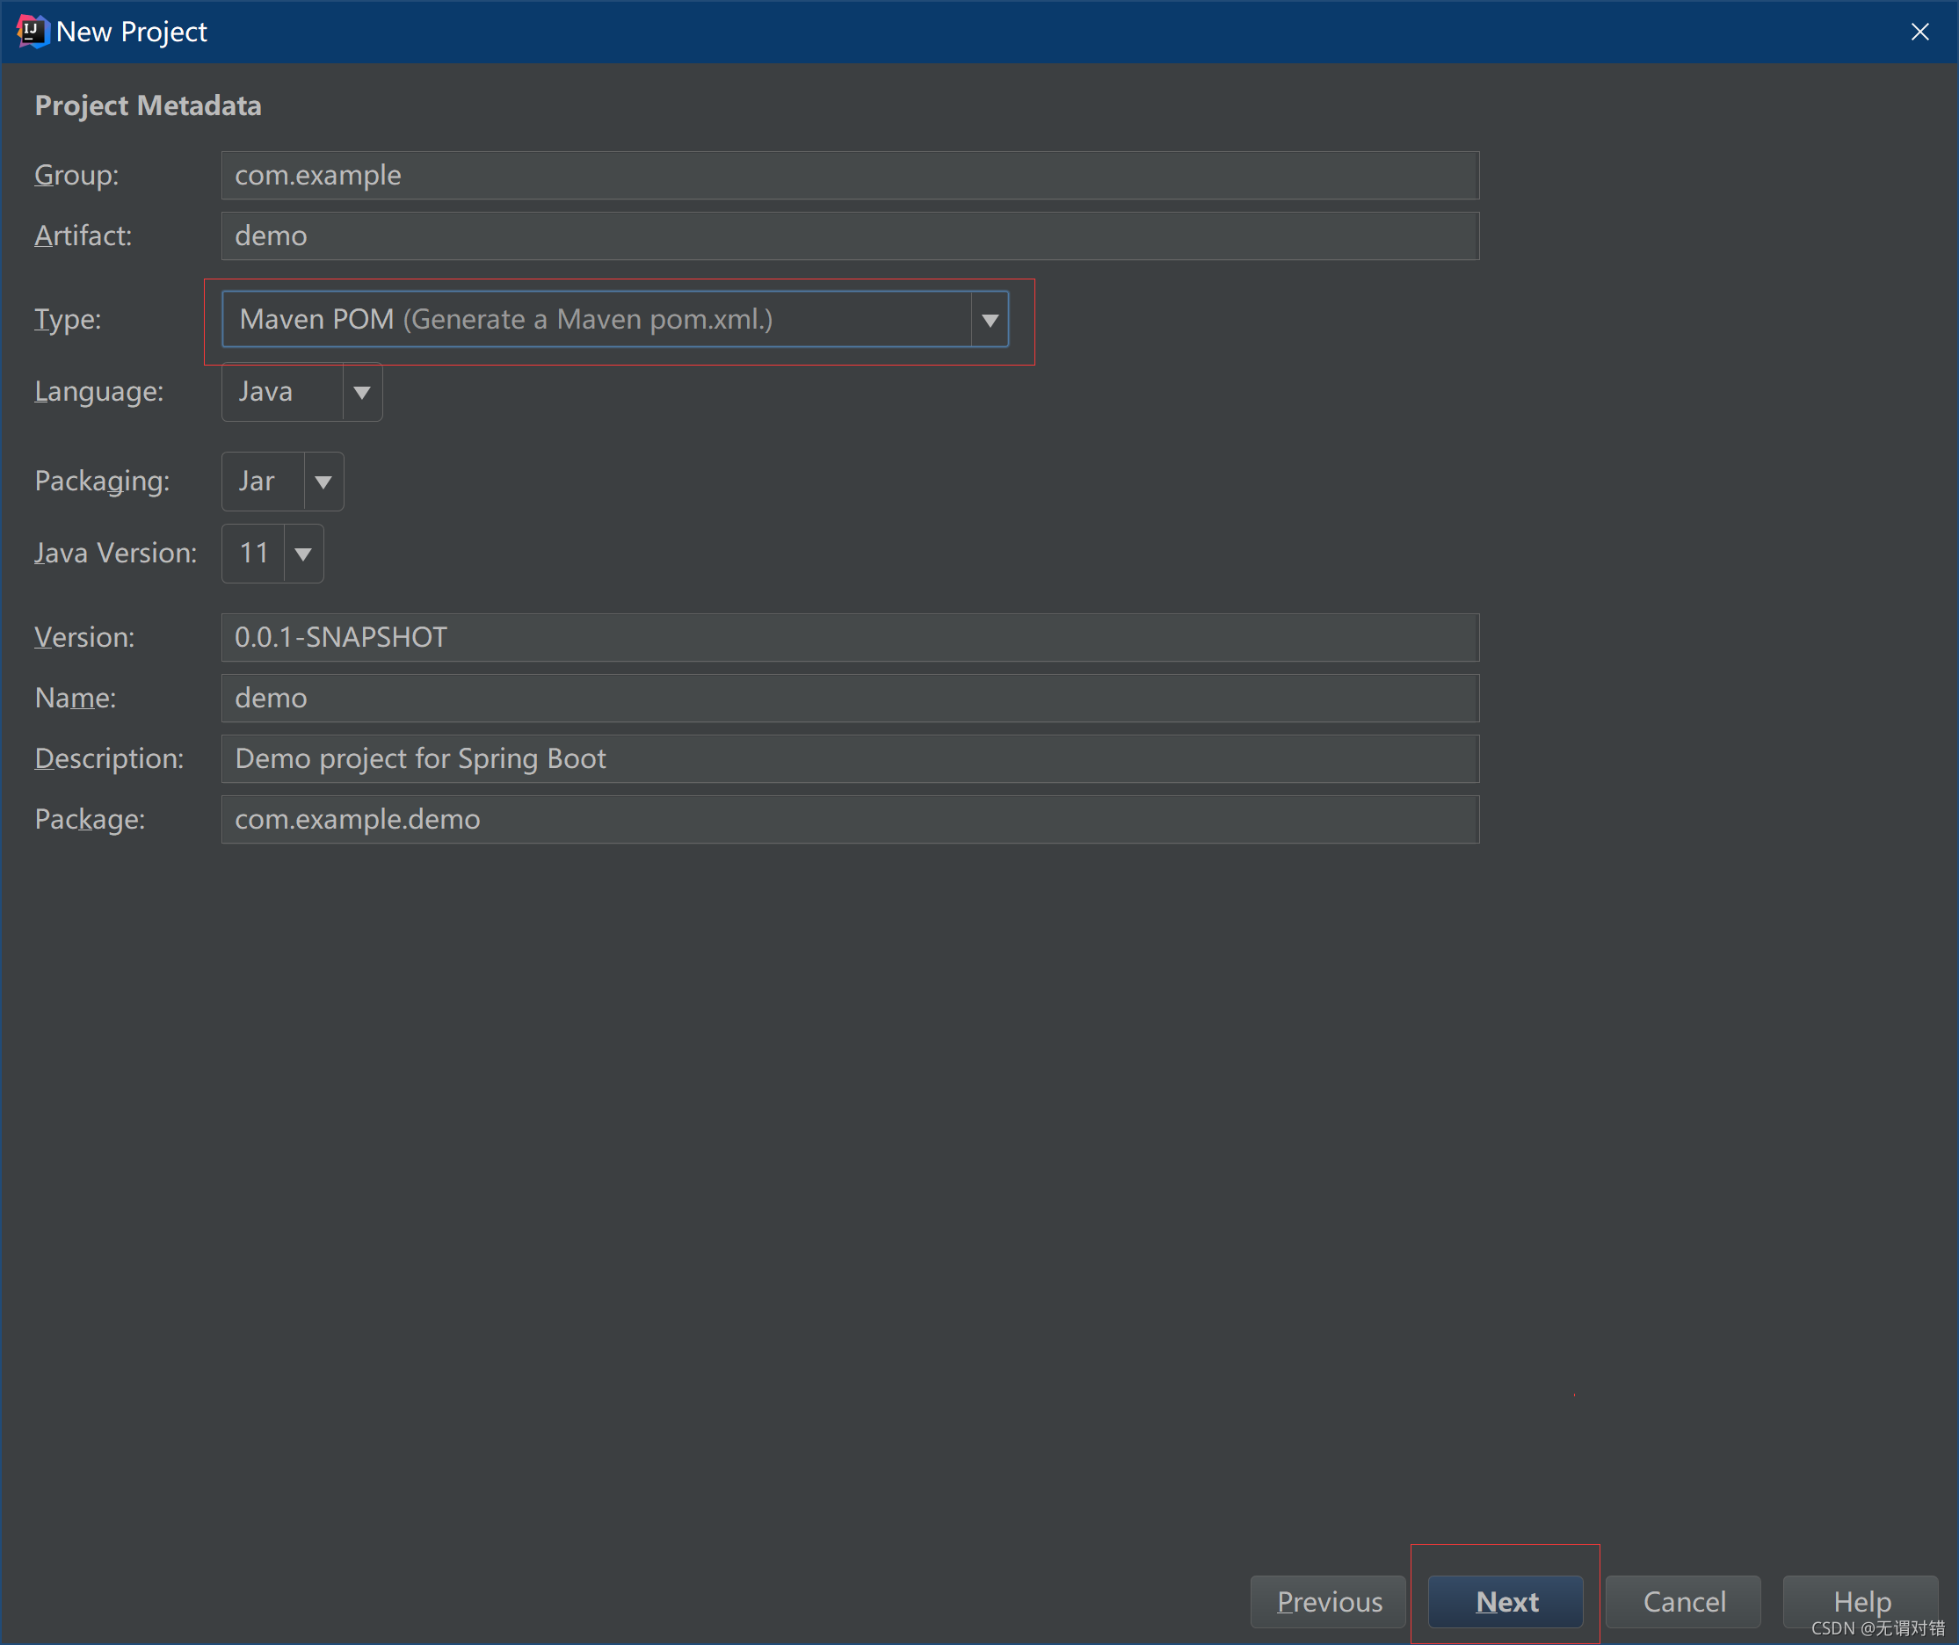Go to the next wizard step
This screenshot has width=1959, height=1645.
point(1506,1601)
